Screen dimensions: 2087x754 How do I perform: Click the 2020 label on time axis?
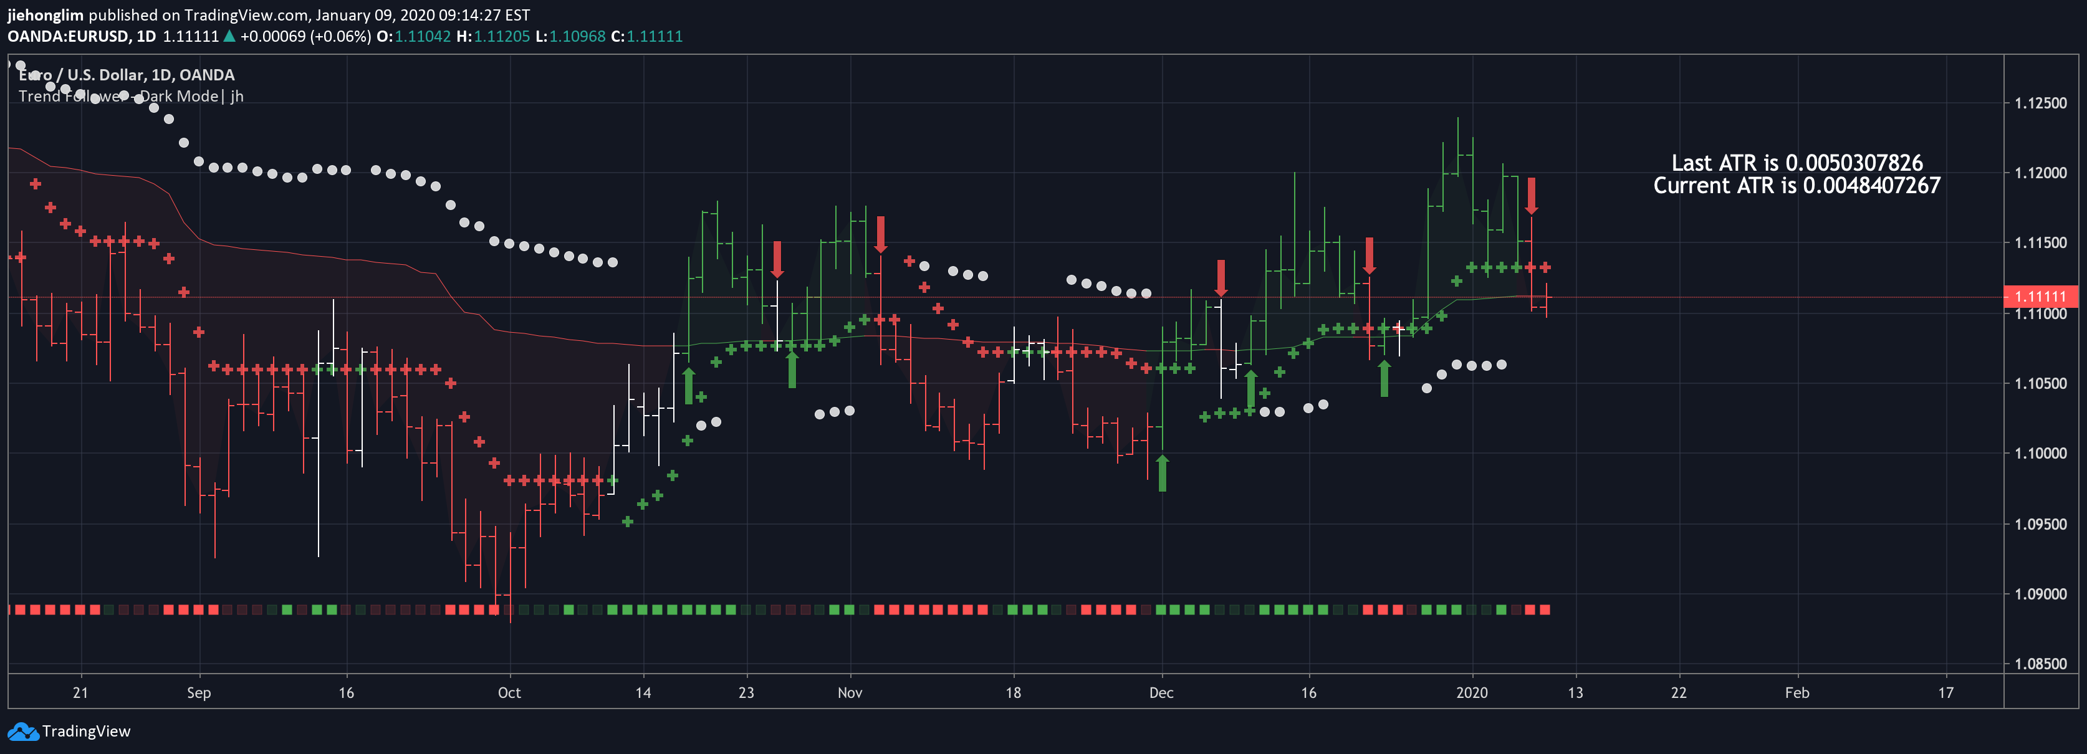[x=1471, y=692]
